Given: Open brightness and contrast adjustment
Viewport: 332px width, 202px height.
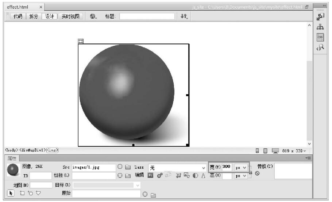Looking at the screenshot, I should 196,176.
